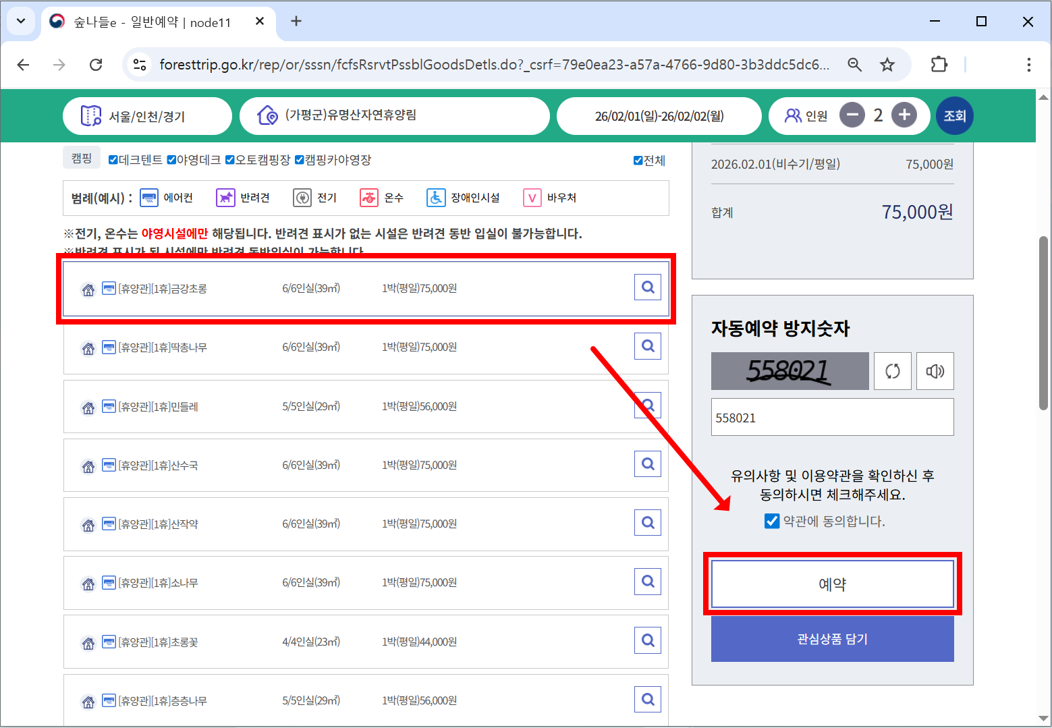Open Chrome tab search dropdown arrow
This screenshot has width=1052, height=728.
[x=21, y=21]
